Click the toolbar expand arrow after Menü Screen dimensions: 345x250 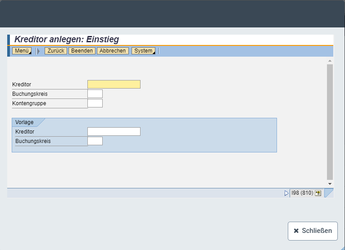(38, 51)
